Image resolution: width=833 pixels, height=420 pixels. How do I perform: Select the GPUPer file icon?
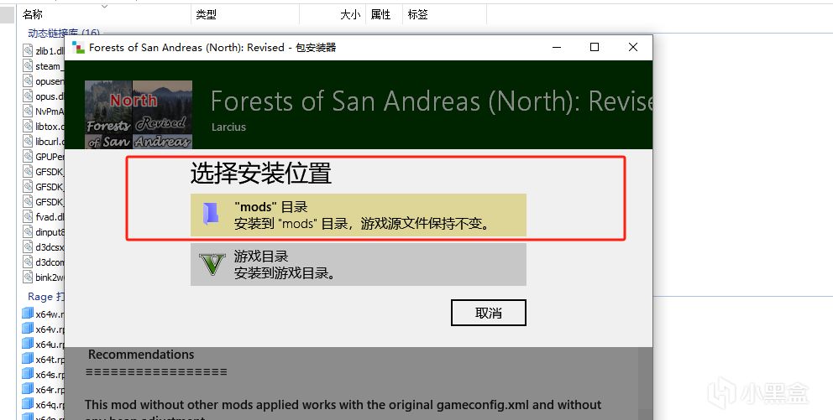(x=28, y=157)
